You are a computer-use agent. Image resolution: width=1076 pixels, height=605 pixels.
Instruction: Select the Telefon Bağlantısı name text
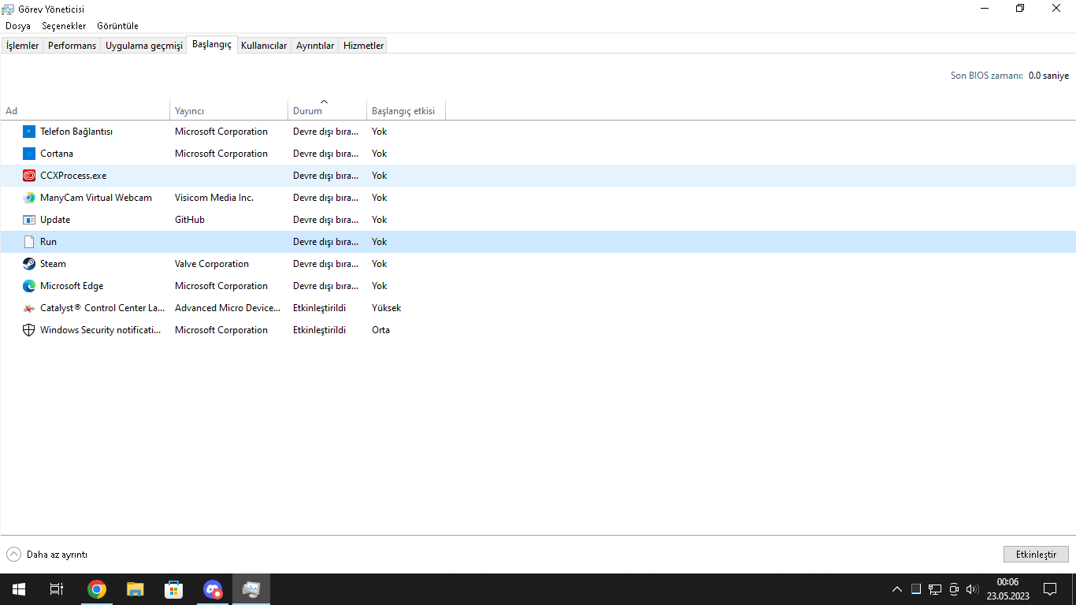pos(76,132)
